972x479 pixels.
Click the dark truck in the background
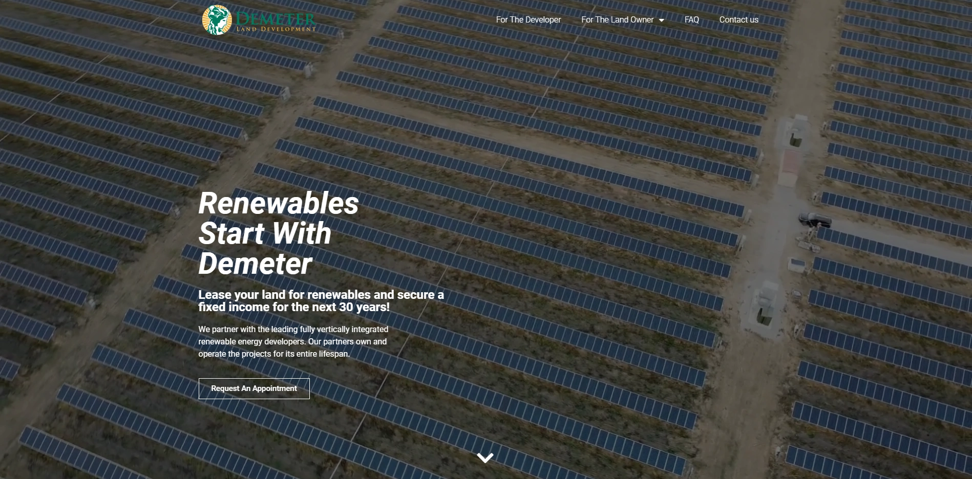coord(815,220)
